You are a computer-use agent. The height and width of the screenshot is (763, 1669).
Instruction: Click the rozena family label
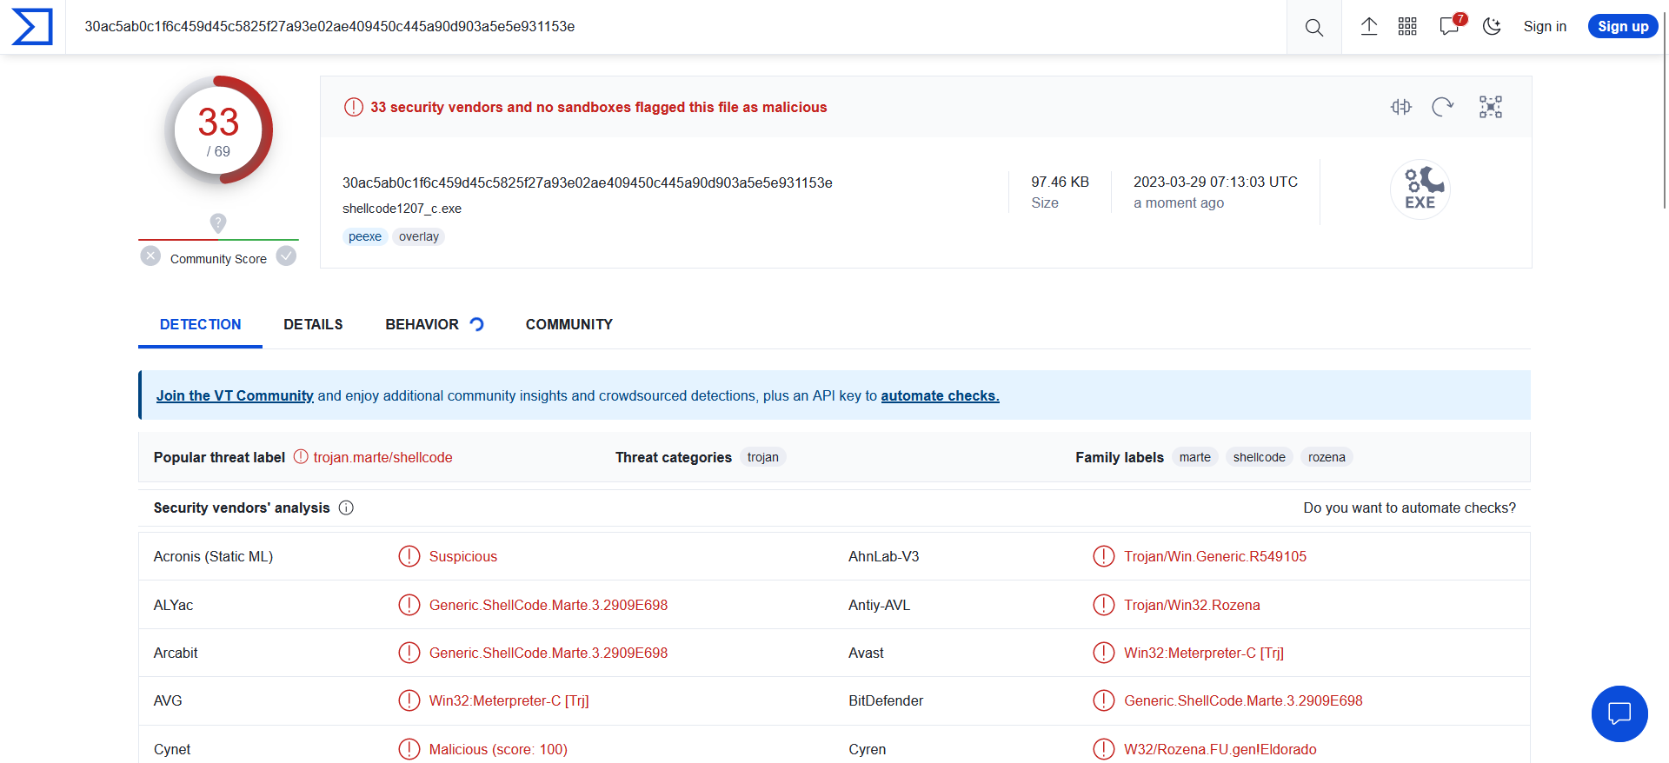coord(1327,457)
